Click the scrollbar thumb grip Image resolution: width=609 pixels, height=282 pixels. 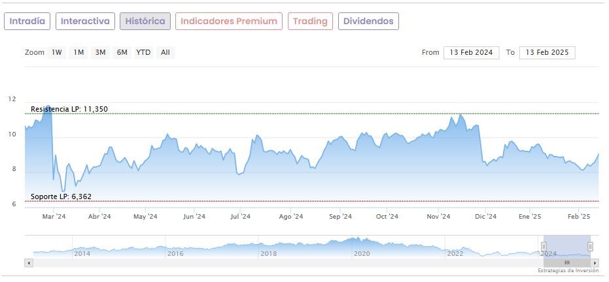pos(567,262)
